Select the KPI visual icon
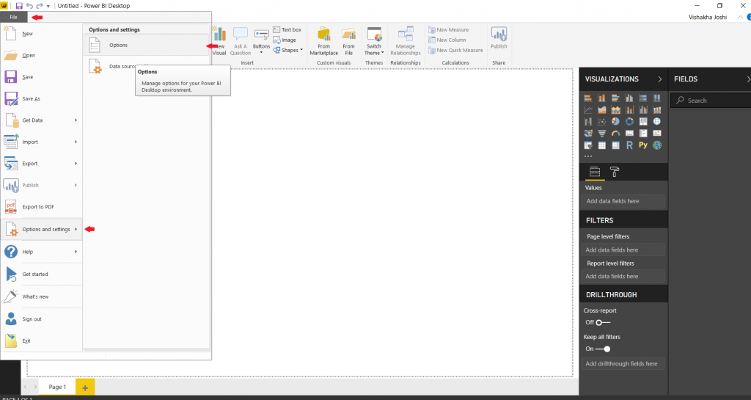Image resolution: width=751 pixels, height=400 pixels. tap(657, 133)
